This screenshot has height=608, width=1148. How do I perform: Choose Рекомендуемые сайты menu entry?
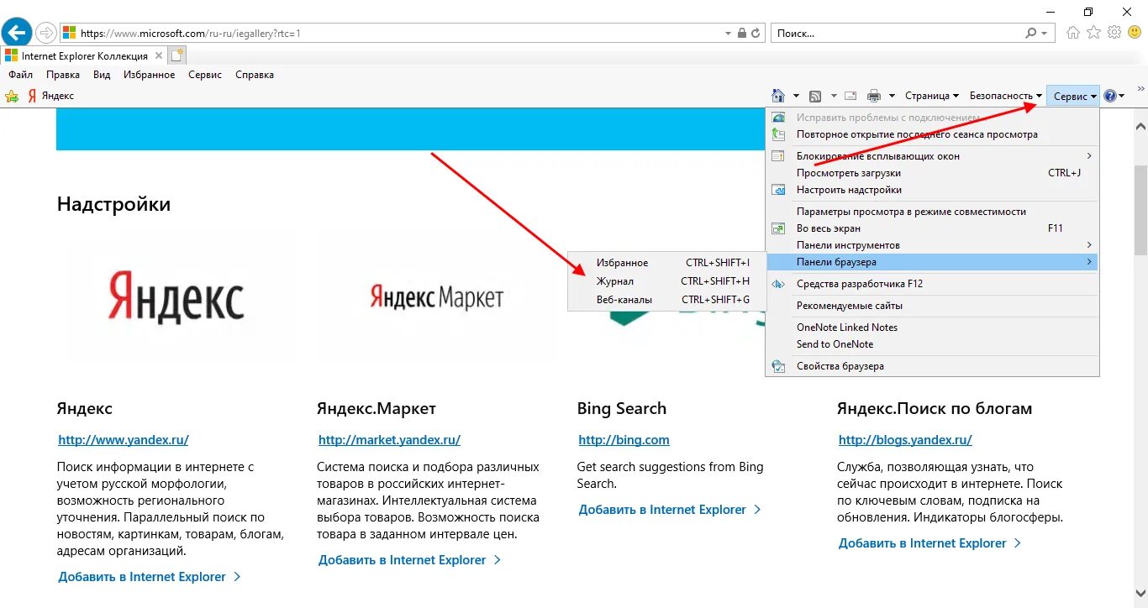(931, 306)
